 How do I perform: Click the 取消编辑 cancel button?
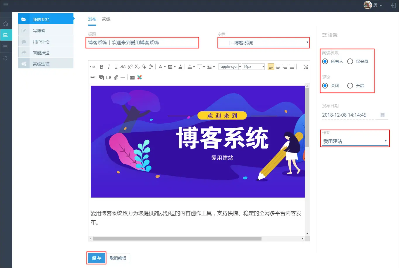coord(118,258)
